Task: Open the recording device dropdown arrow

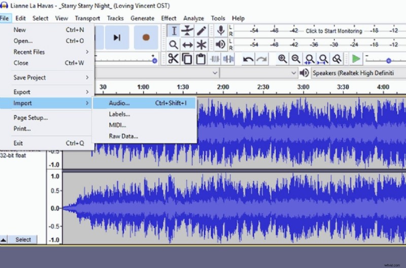Action: tap(215, 73)
